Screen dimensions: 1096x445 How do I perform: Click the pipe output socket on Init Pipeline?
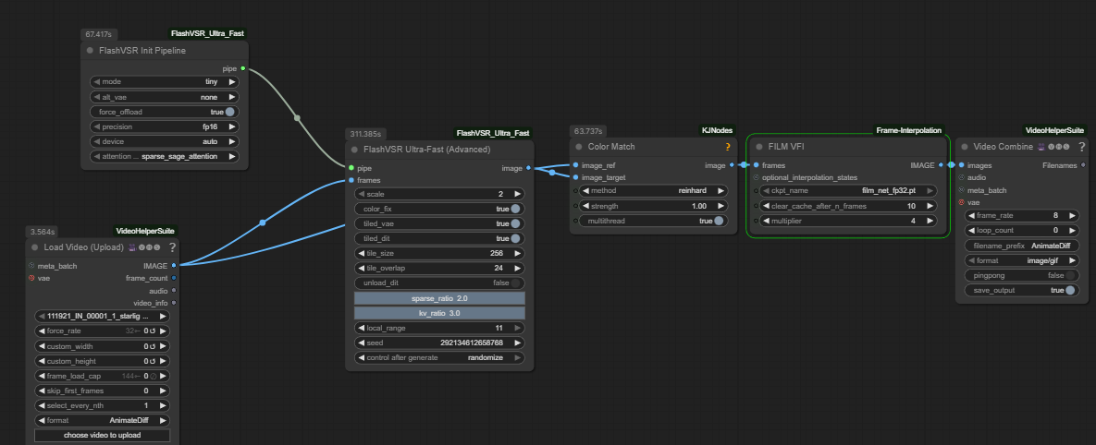coord(242,68)
